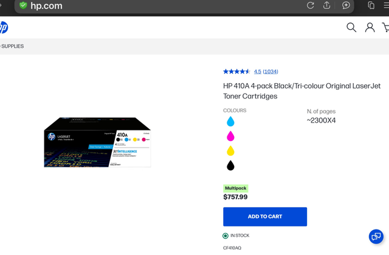The height and width of the screenshot is (255, 389).
Task: Open the 4.5 rating link
Action: 258,72
